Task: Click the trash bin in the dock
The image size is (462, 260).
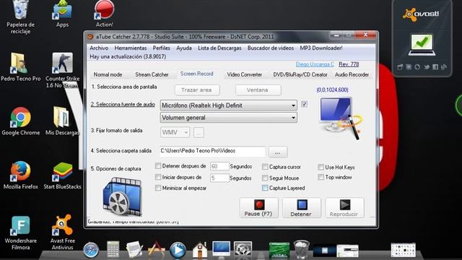Action: coord(302,249)
